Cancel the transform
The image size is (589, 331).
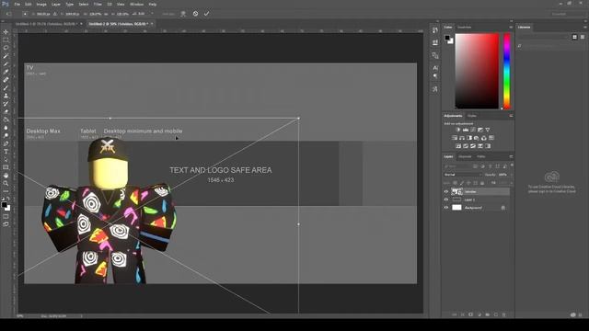click(195, 14)
